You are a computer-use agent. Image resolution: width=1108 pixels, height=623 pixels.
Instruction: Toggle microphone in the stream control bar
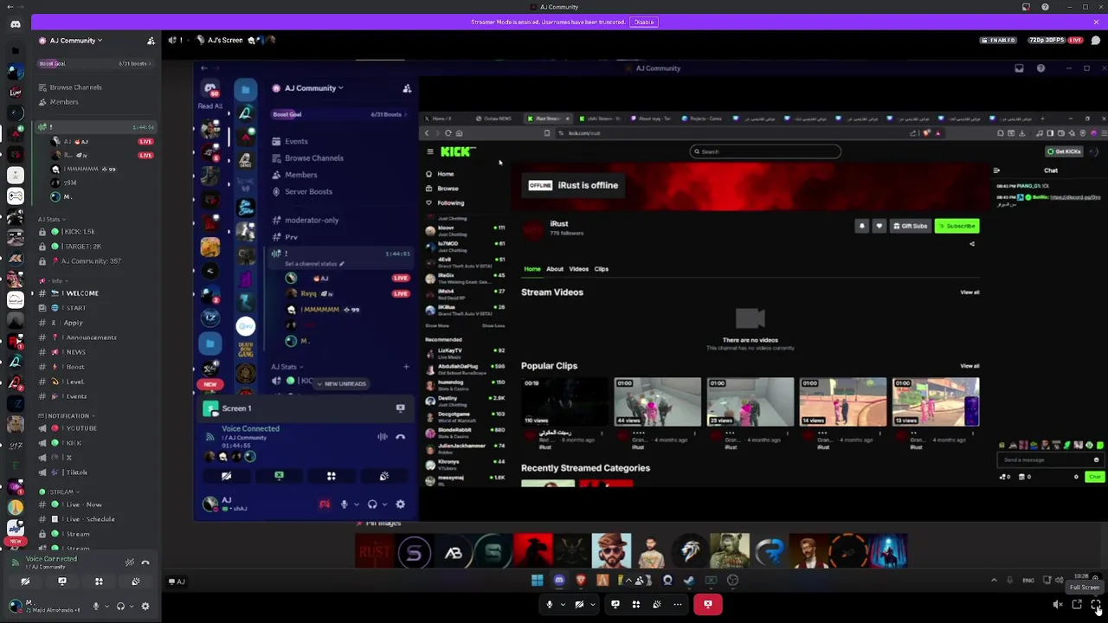click(x=549, y=604)
